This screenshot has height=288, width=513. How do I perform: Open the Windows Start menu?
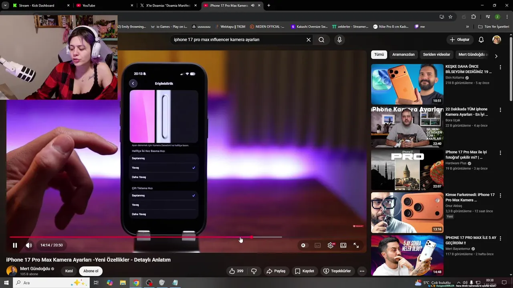click(x=6, y=283)
